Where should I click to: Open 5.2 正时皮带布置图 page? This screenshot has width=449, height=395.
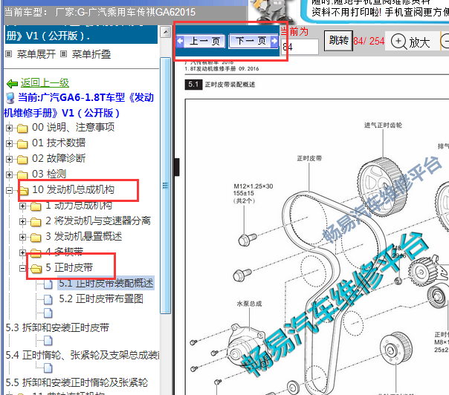(x=101, y=299)
